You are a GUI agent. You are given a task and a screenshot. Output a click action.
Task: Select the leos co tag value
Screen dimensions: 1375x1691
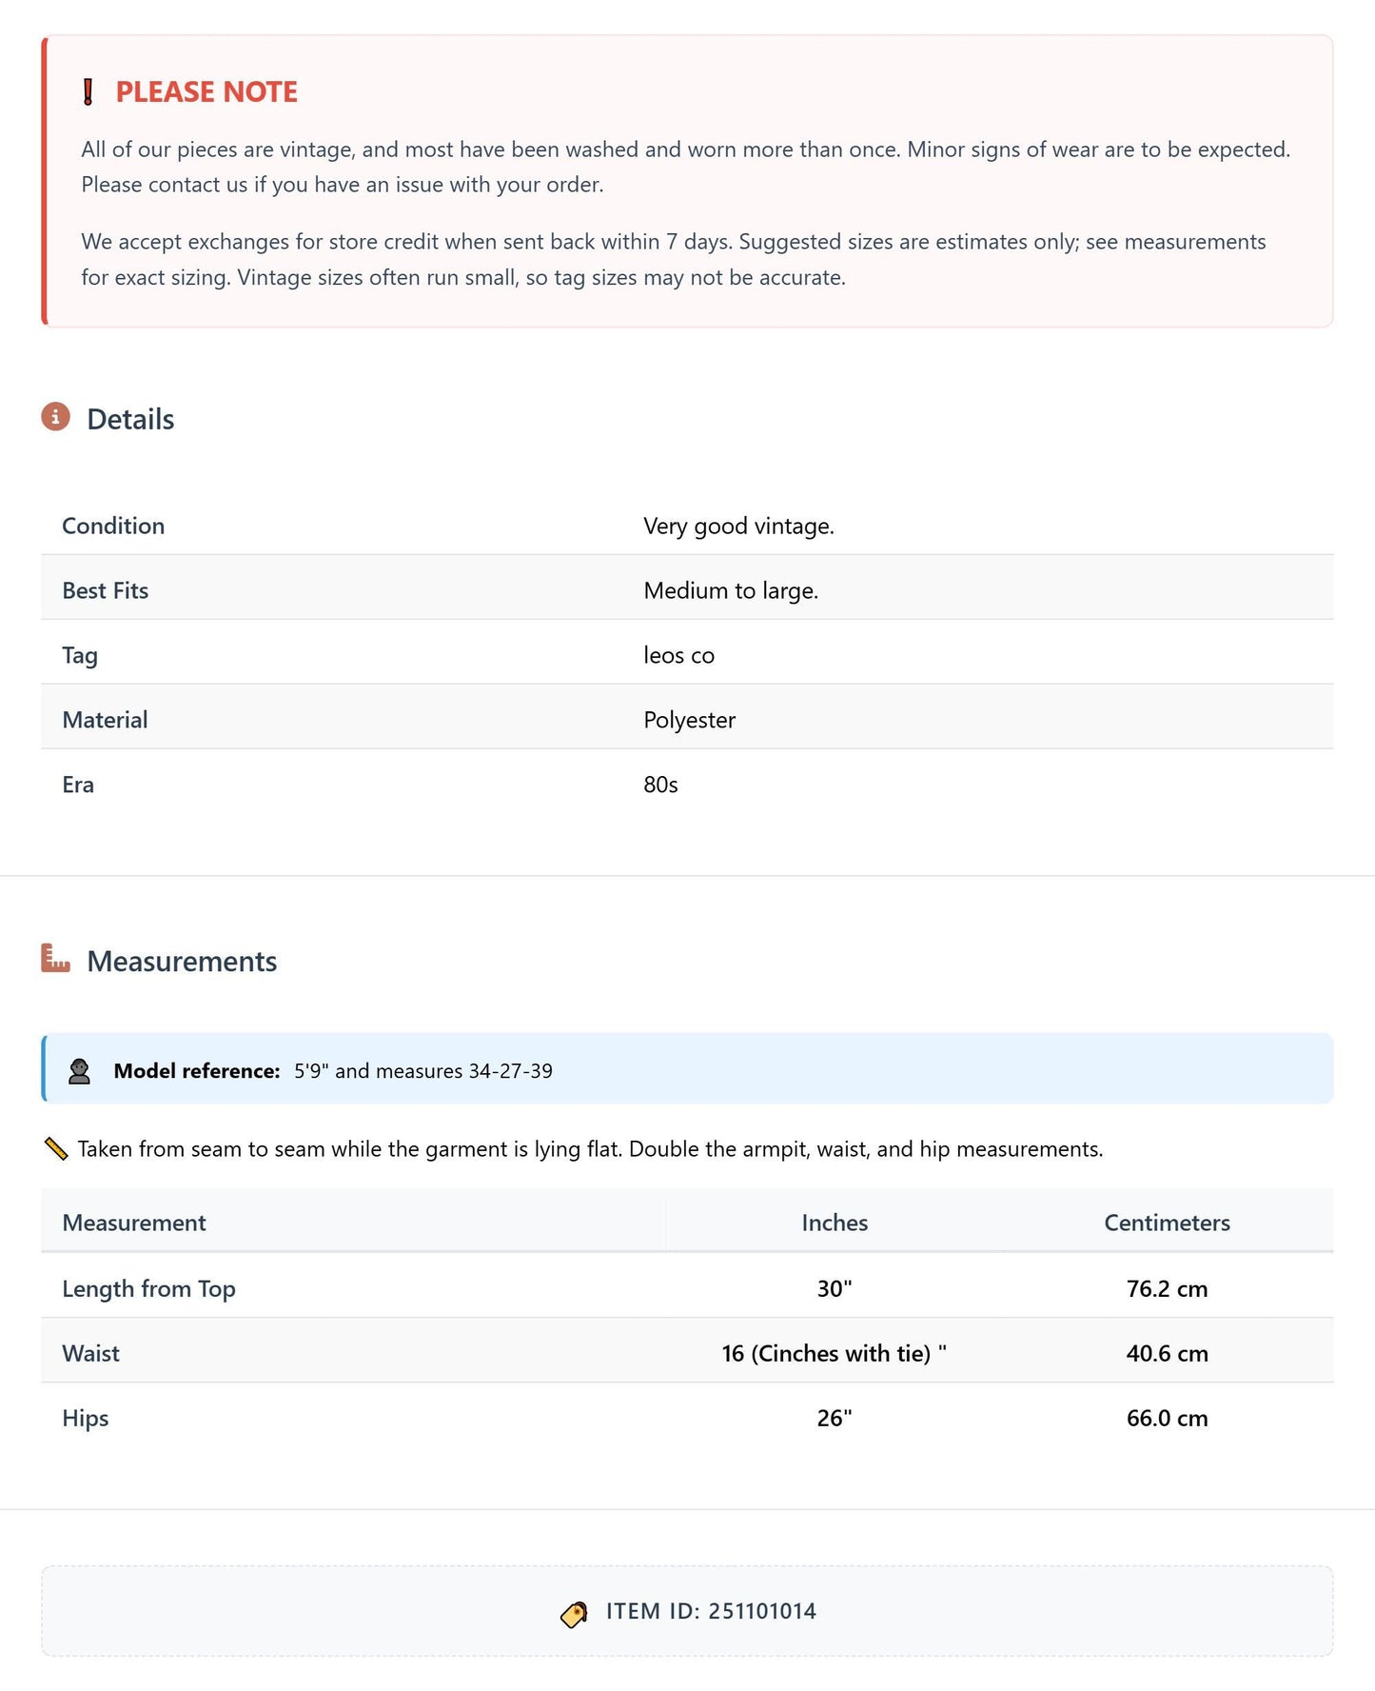pyautogui.click(x=678, y=655)
